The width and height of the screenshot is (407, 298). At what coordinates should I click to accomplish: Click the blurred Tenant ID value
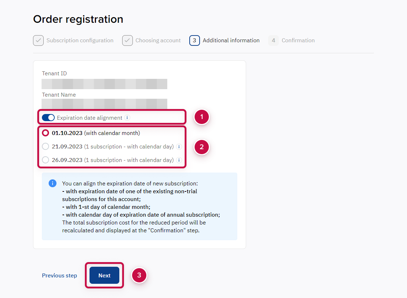tap(104, 84)
